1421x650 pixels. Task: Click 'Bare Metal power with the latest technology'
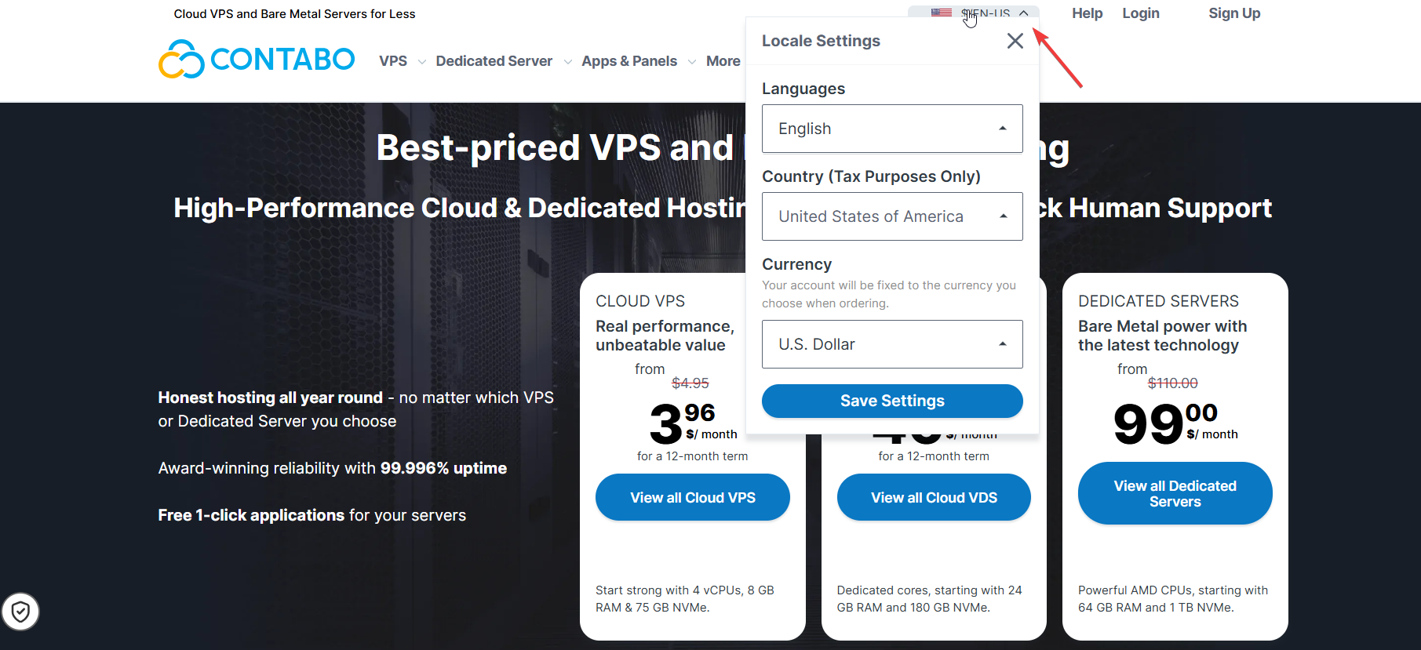coord(1162,336)
